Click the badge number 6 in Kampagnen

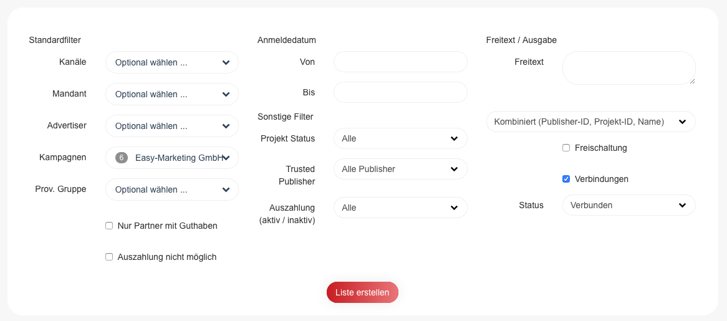click(122, 158)
